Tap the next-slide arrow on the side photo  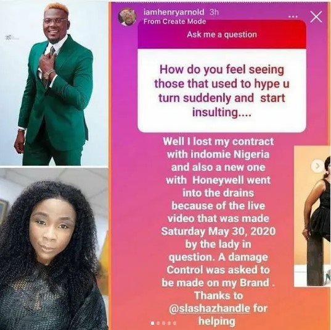click(317, 166)
